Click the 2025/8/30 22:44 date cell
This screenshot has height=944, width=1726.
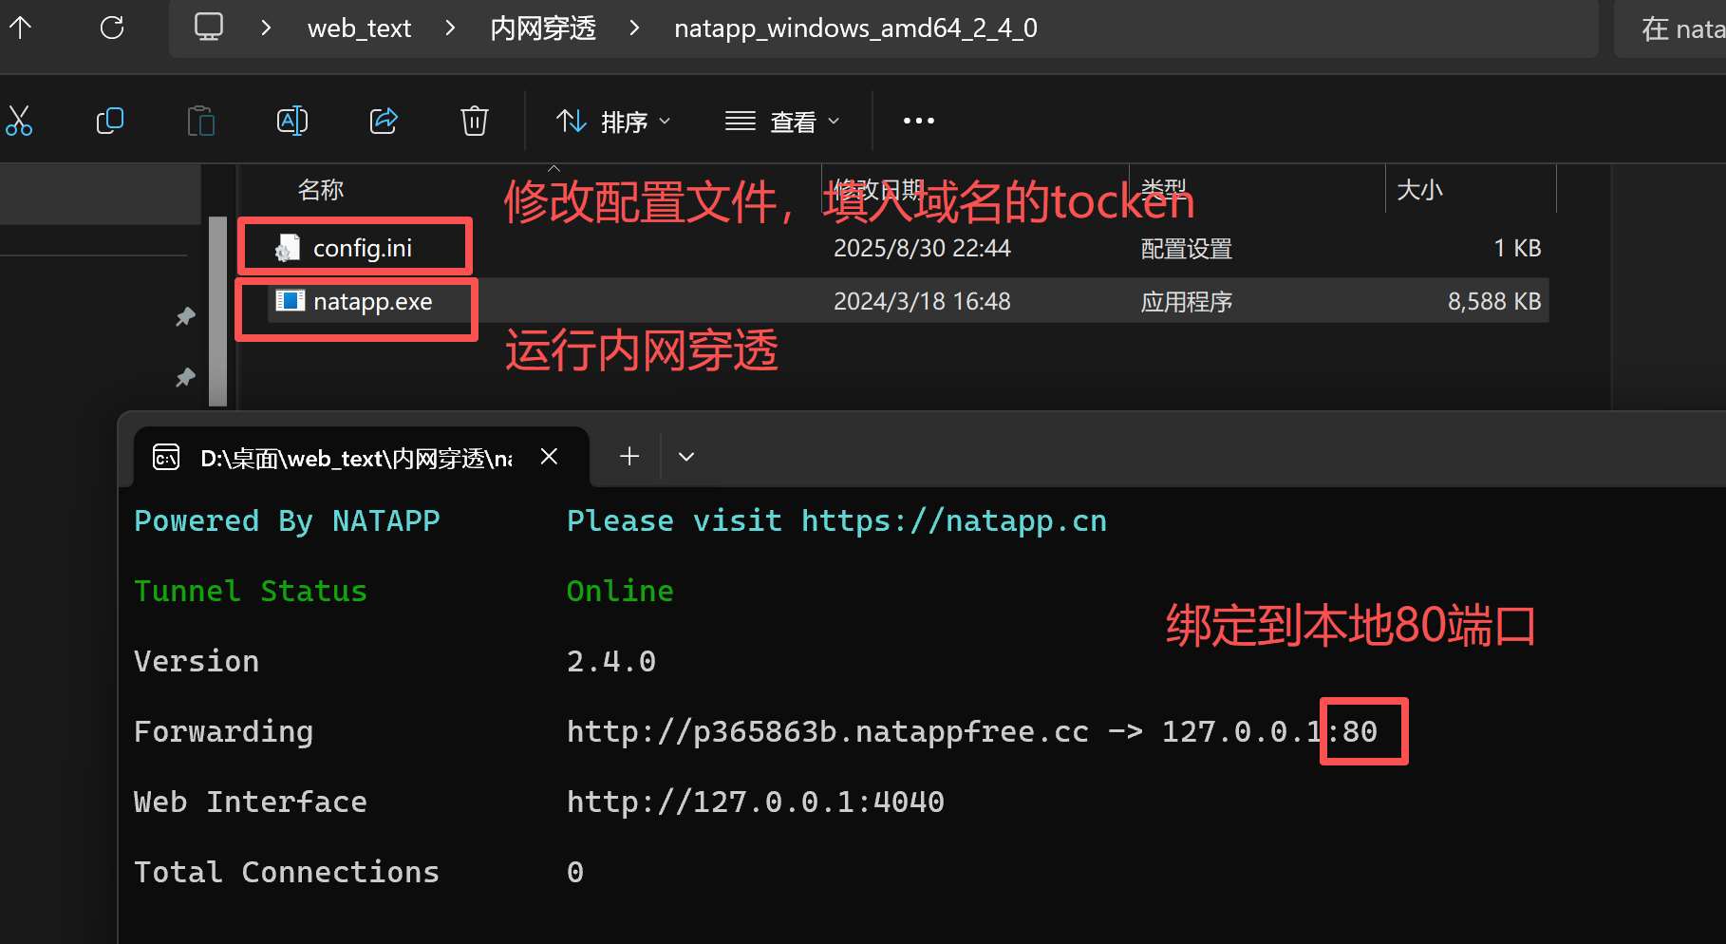tap(922, 248)
